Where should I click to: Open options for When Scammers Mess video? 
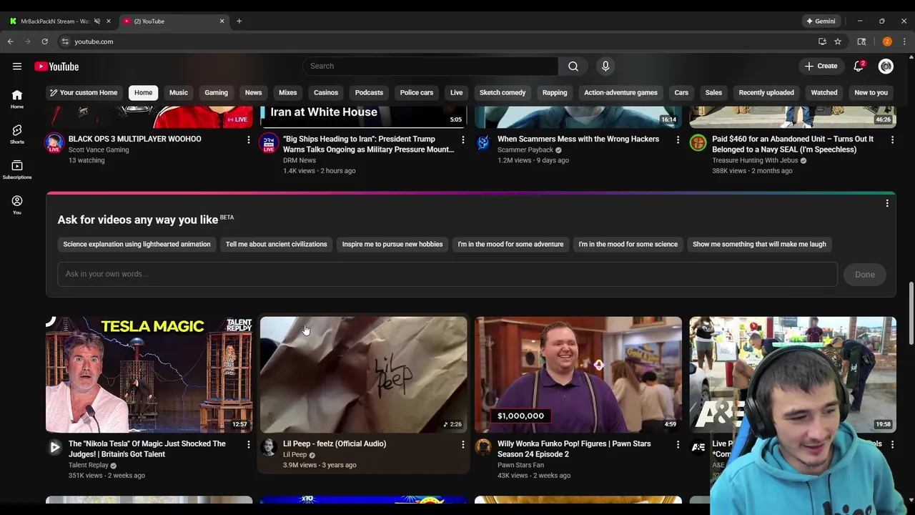[x=678, y=139]
